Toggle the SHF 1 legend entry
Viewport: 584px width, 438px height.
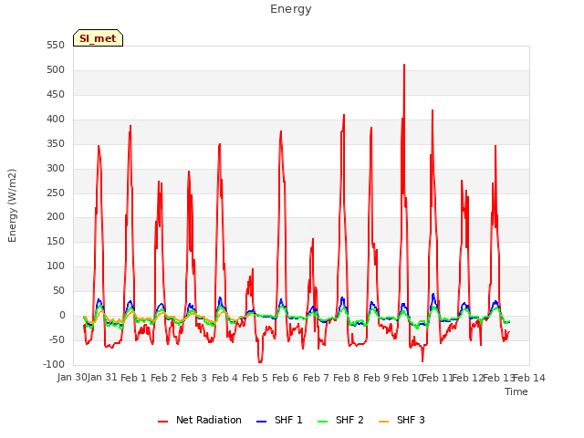point(279,420)
